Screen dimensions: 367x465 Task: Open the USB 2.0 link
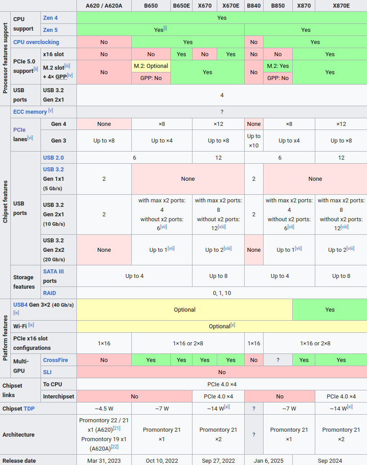click(54, 158)
